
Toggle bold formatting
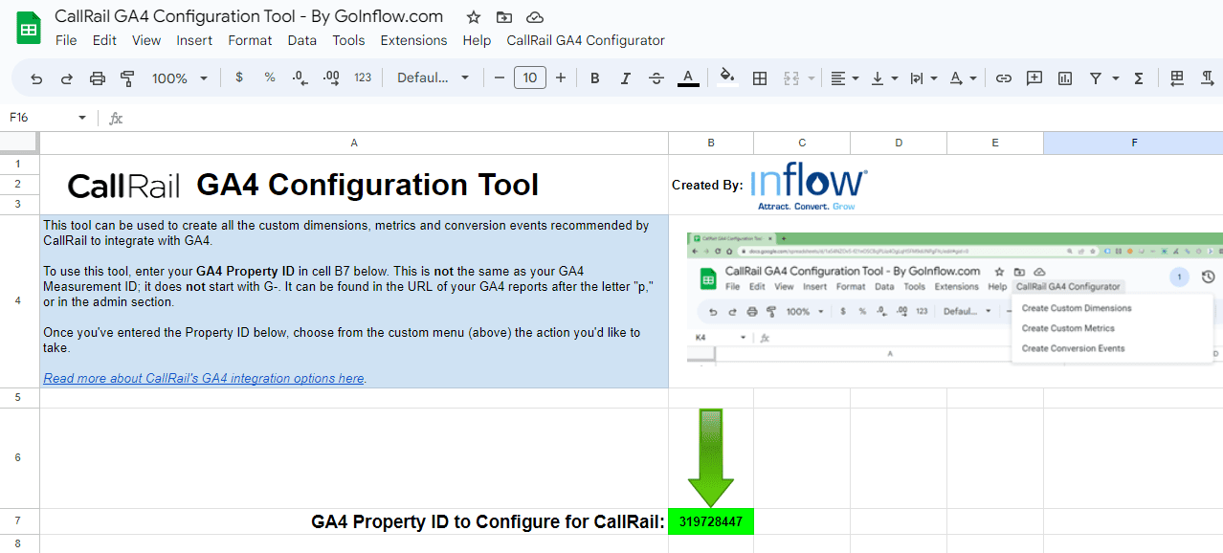tap(594, 78)
